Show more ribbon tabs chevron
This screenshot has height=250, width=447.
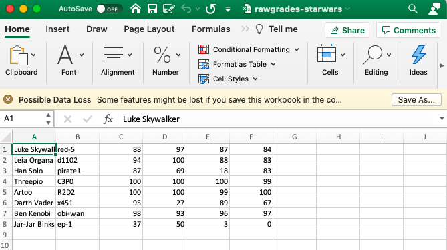point(245,29)
